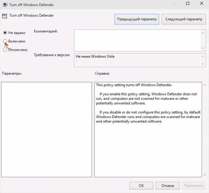Select the 'Включено' radio option
This screenshot has height=193, width=209.
point(5,41)
